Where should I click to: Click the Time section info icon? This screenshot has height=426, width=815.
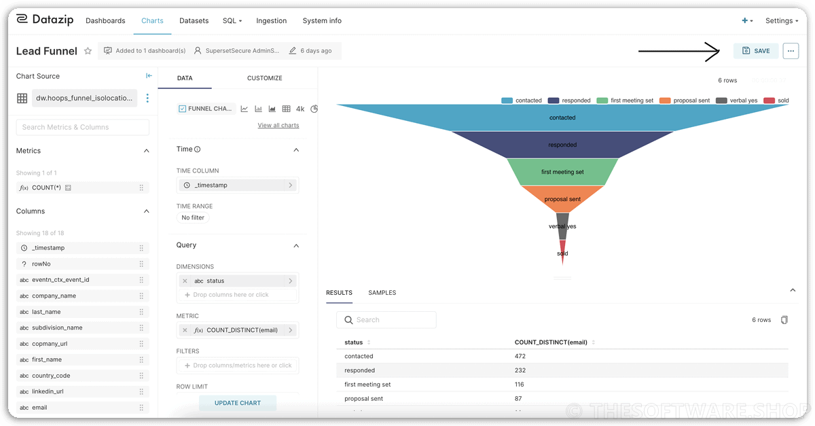198,149
